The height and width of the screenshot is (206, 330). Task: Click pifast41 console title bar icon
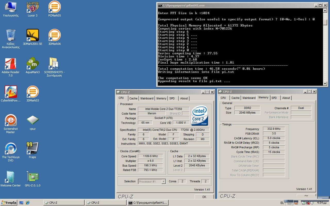[160, 5]
